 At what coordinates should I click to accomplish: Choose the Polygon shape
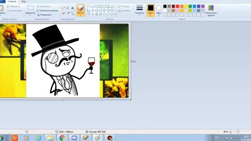tap(108, 7)
